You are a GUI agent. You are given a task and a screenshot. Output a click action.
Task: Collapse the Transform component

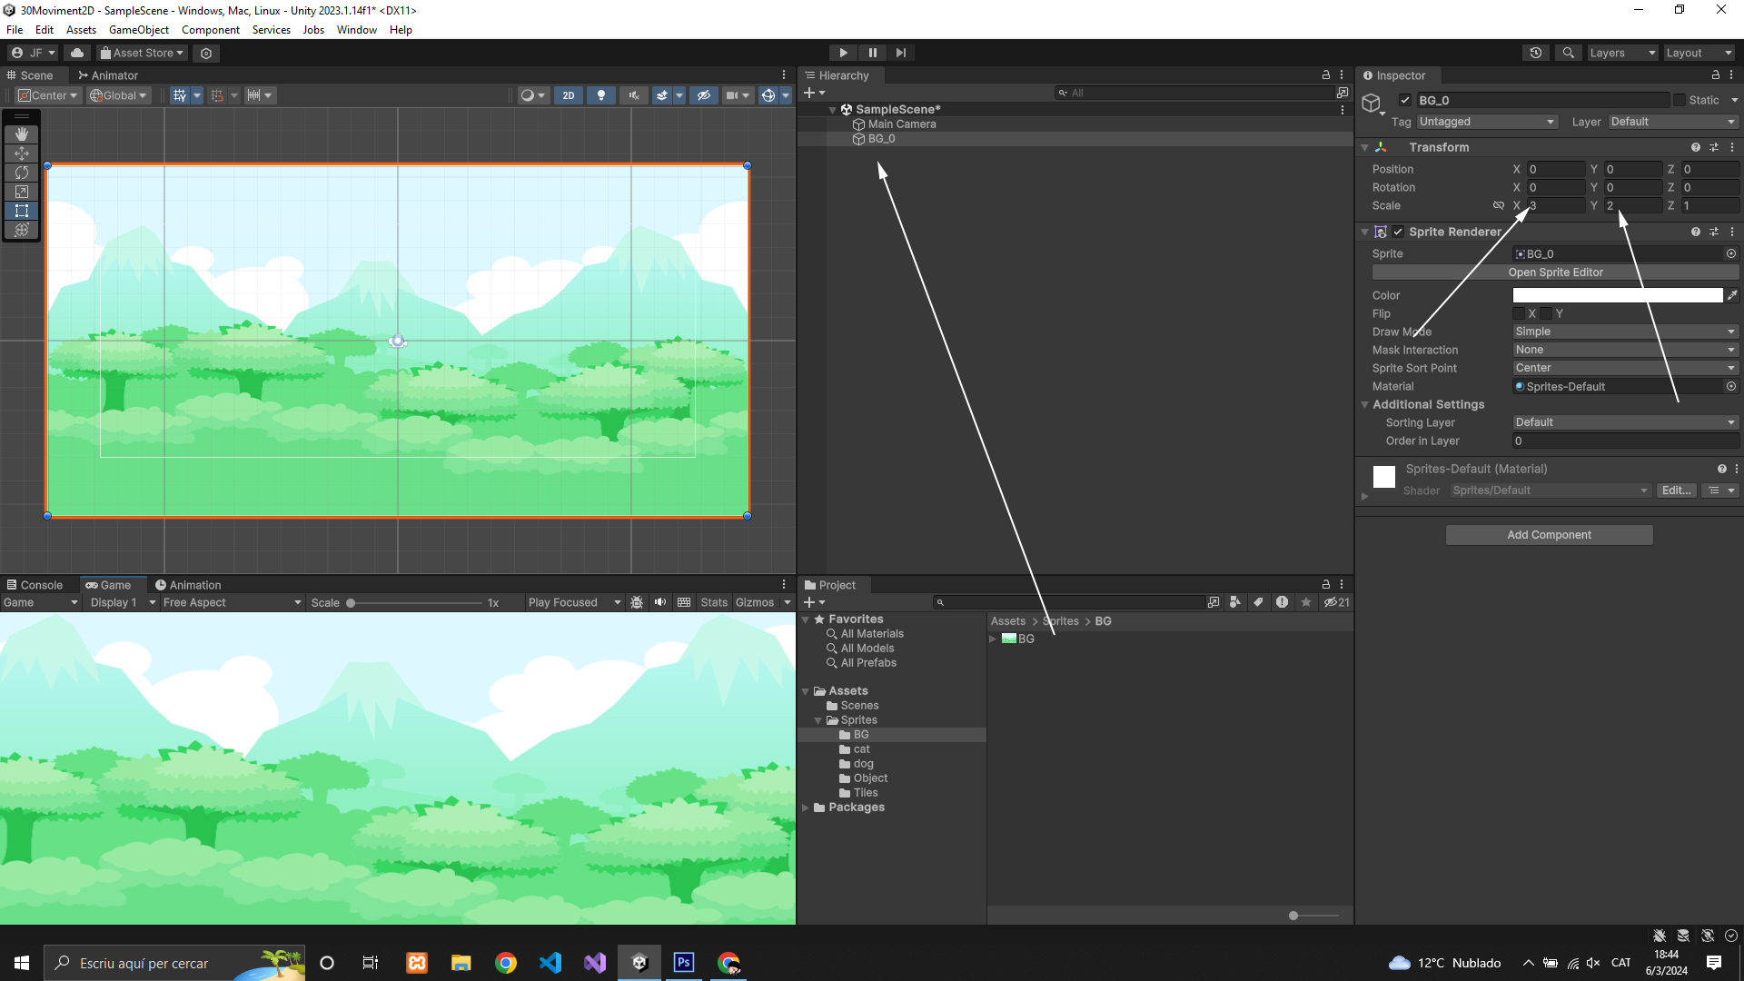tap(1364, 147)
